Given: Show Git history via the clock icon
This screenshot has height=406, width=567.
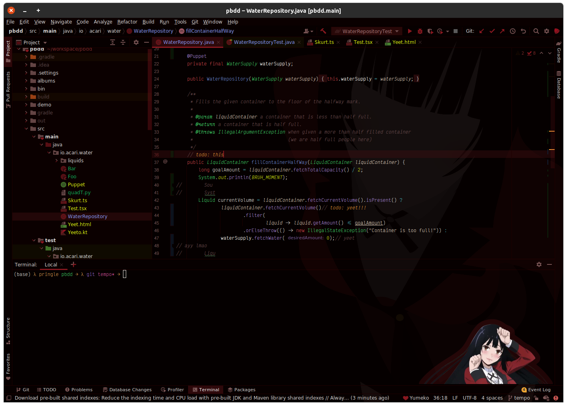Looking at the screenshot, I should [512, 31].
